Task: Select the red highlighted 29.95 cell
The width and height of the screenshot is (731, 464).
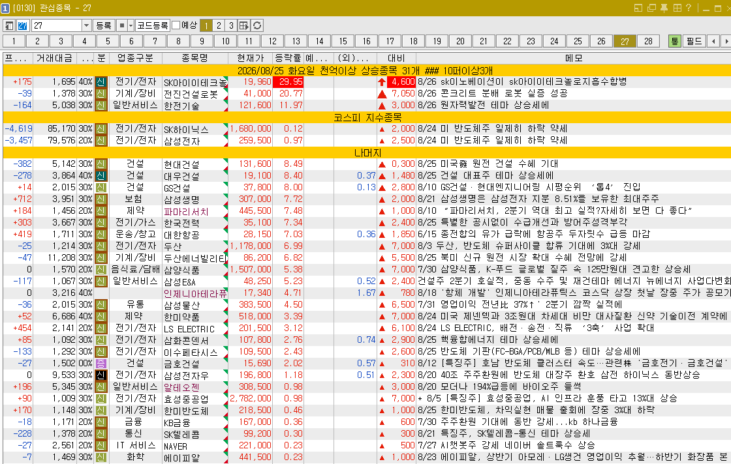Action: (288, 82)
